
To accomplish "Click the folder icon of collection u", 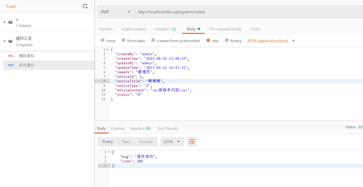I will [x=11, y=22].
